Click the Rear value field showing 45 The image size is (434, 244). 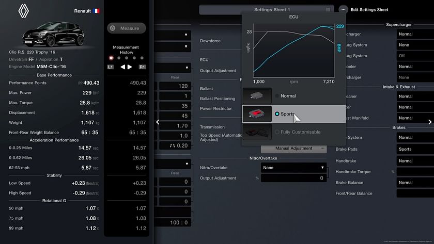pos(175,116)
